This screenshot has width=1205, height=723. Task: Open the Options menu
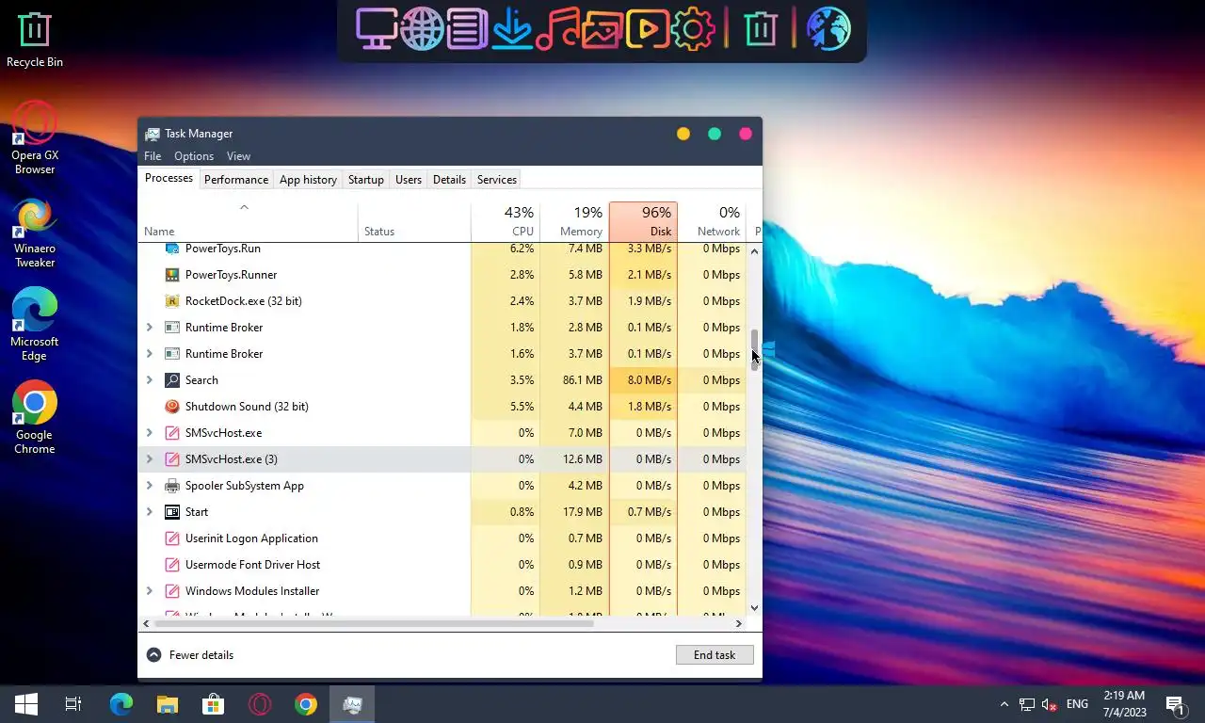tap(194, 156)
